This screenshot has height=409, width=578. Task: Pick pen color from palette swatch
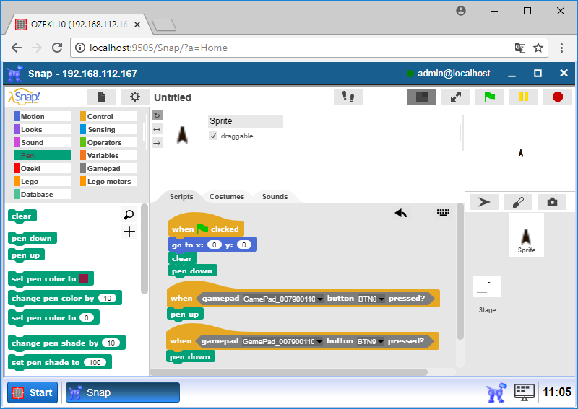[84, 278]
